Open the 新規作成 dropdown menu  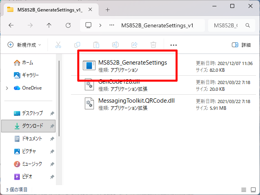coord(24,45)
